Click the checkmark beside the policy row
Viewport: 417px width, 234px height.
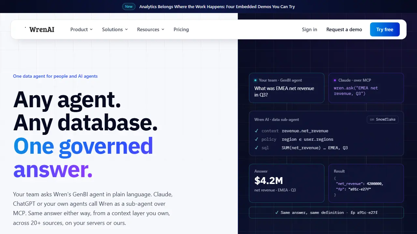coord(256,139)
